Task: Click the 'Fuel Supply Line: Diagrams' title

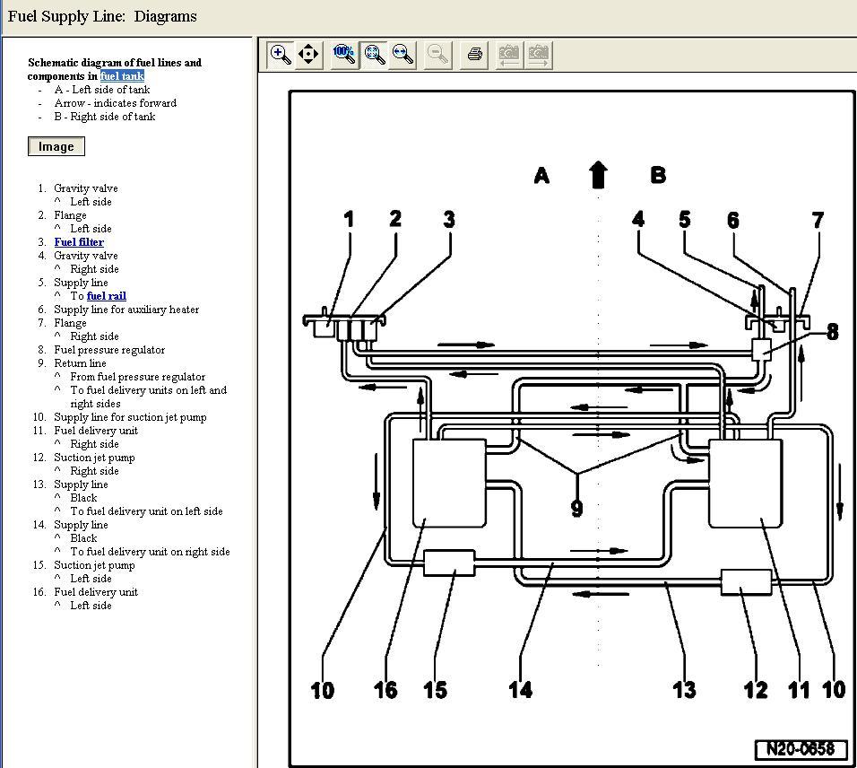Action: (x=102, y=16)
